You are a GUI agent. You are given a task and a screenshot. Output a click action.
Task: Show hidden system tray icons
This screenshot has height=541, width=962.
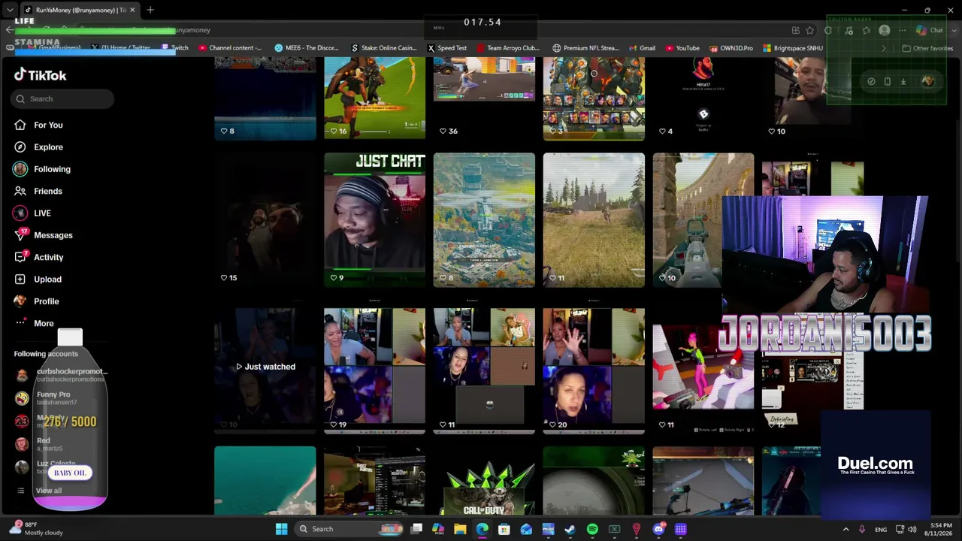[846, 529]
